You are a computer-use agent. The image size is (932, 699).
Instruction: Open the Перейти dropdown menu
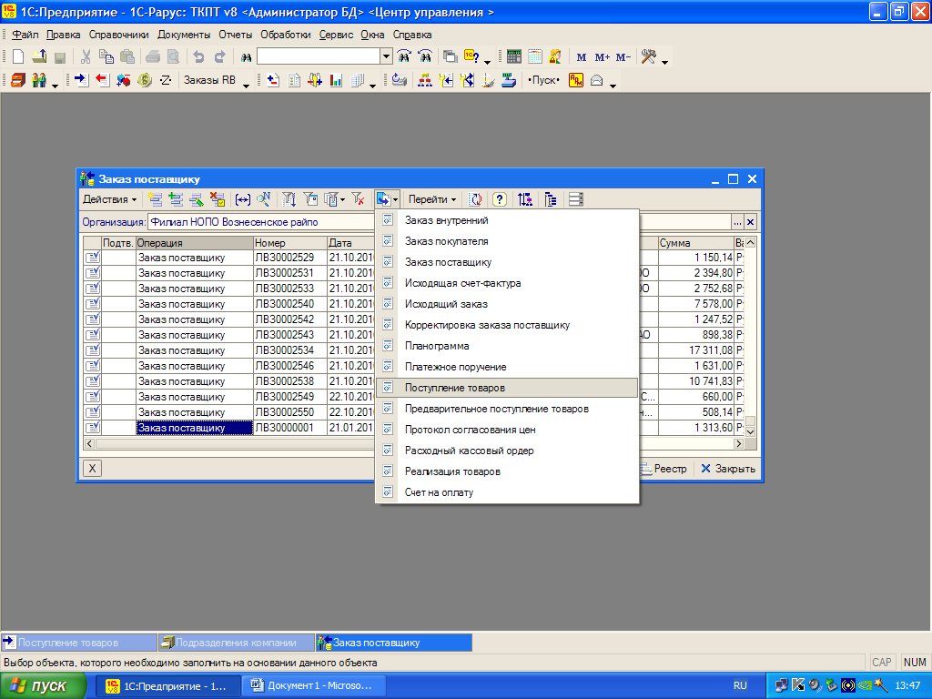pos(432,199)
